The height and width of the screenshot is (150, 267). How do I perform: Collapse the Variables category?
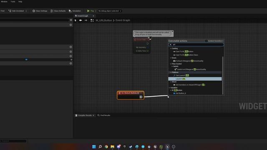170,88
